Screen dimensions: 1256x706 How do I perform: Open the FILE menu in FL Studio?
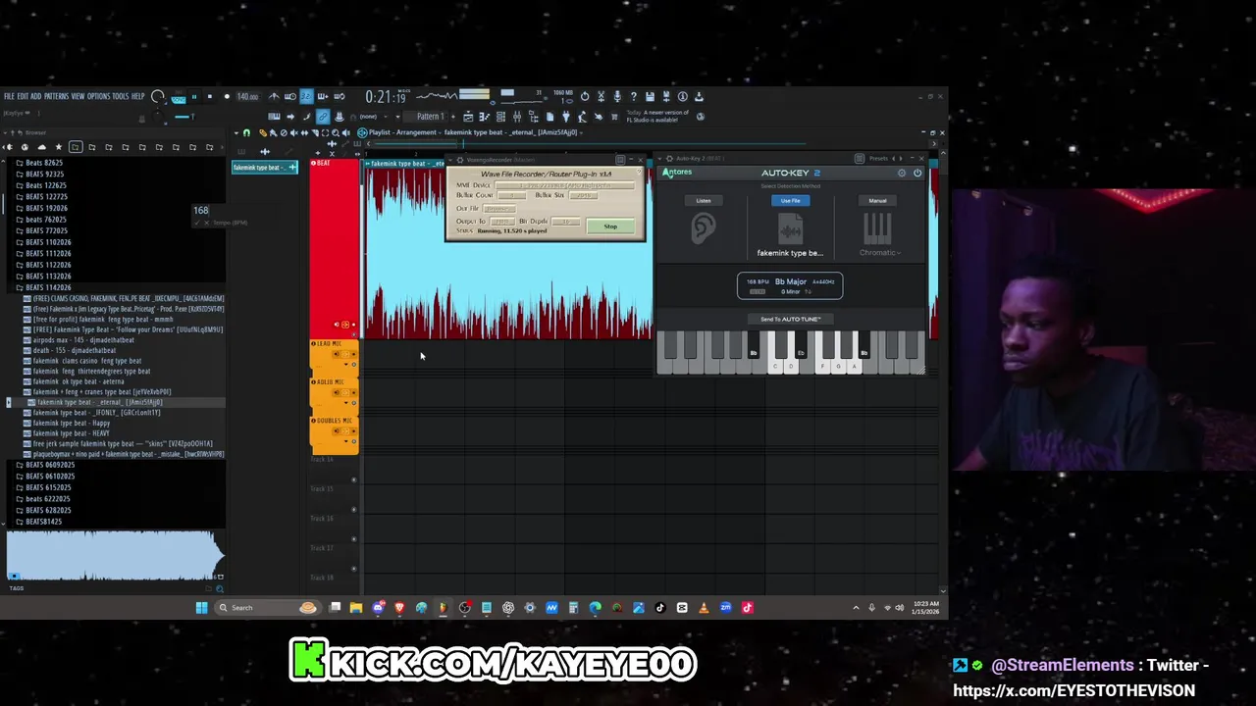(x=9, y=96)
